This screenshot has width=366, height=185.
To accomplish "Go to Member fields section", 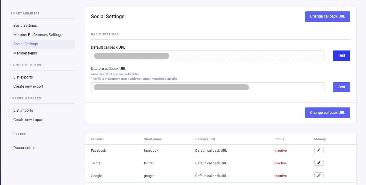I will [25, 53].
